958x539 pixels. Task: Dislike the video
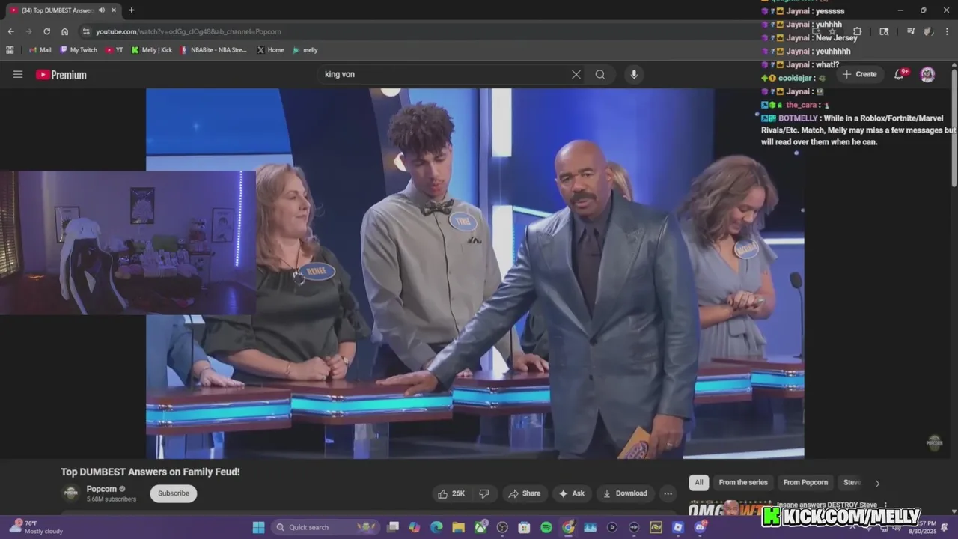click(484, 493)
